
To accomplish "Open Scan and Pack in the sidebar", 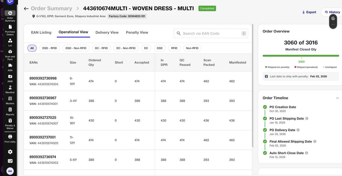I will point(10,55).
